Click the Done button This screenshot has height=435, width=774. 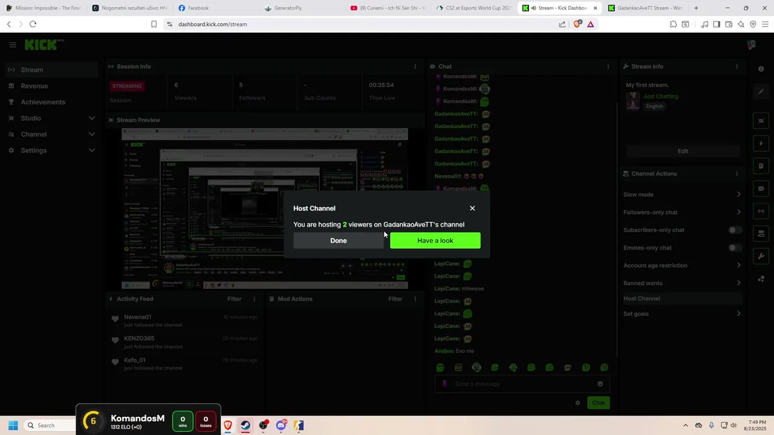pos(339,240)
